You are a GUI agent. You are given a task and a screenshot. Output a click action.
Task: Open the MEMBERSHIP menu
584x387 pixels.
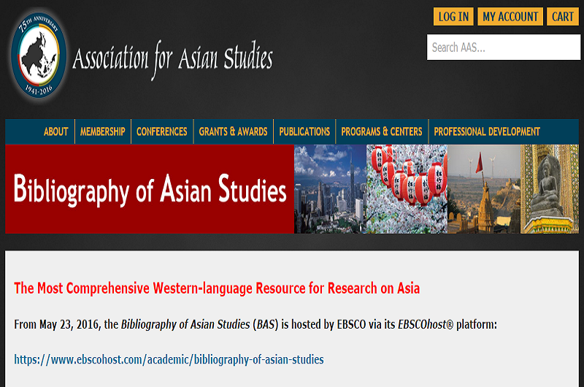click(x=103, y=131)
